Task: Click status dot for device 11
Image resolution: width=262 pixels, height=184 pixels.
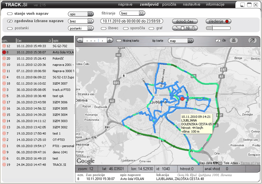Action: tap(4, 71)
